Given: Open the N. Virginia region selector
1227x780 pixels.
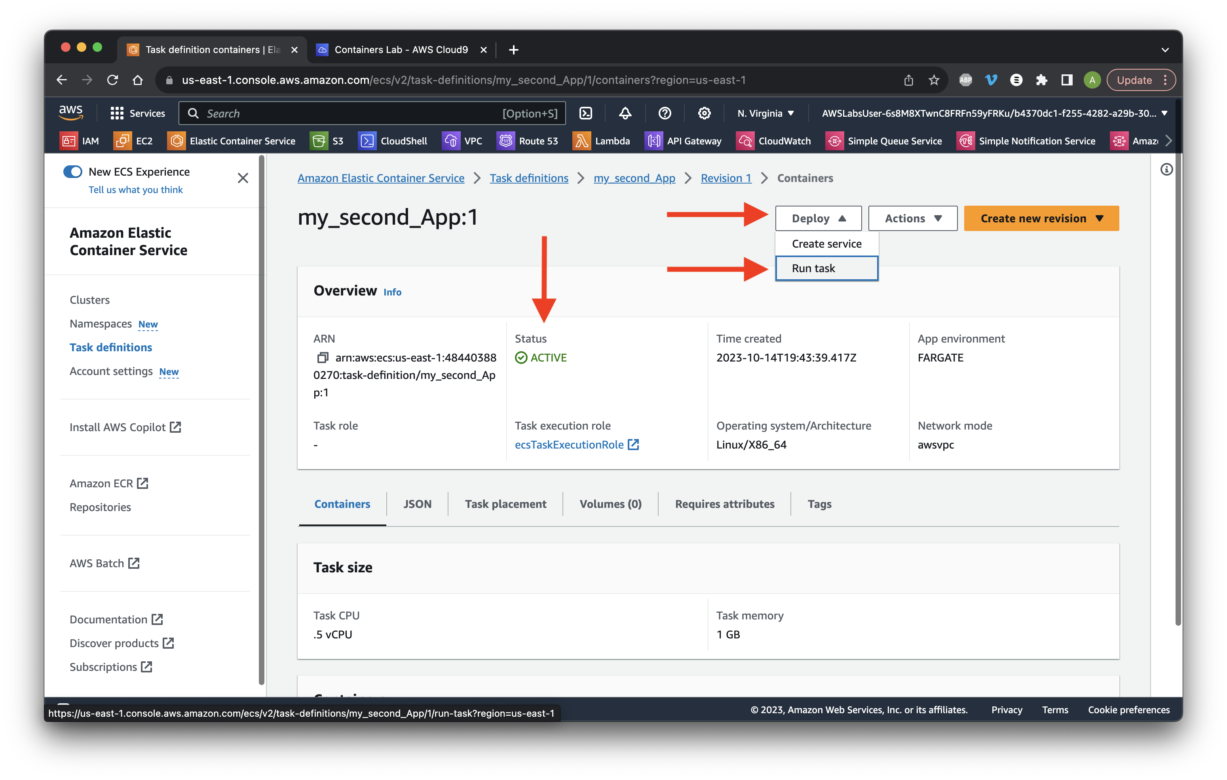Looking at the screenshot, I should pos(765,113).
